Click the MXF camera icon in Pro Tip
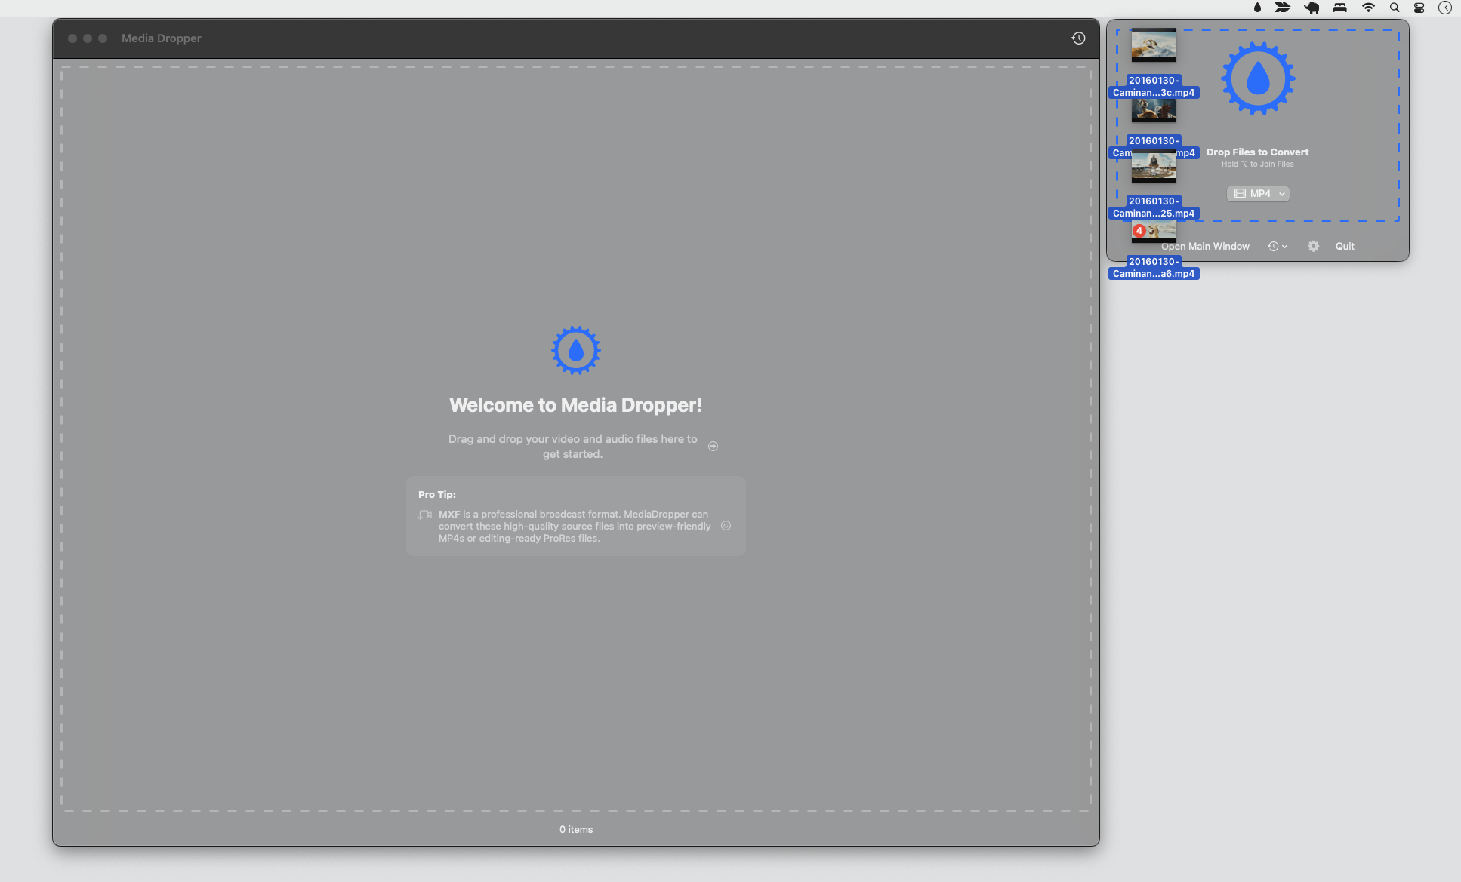Image resolution: width=1461 pixels, height=882 pixels. point(425,515)
